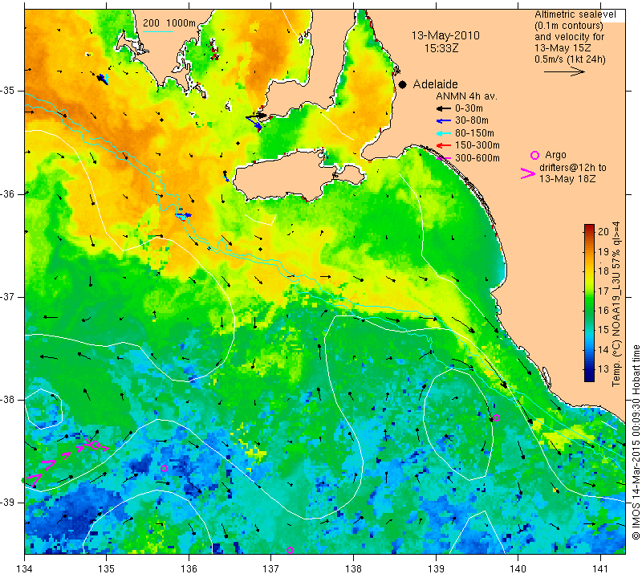Click the red 150-300m legend arrow

(x=444, y=145)
